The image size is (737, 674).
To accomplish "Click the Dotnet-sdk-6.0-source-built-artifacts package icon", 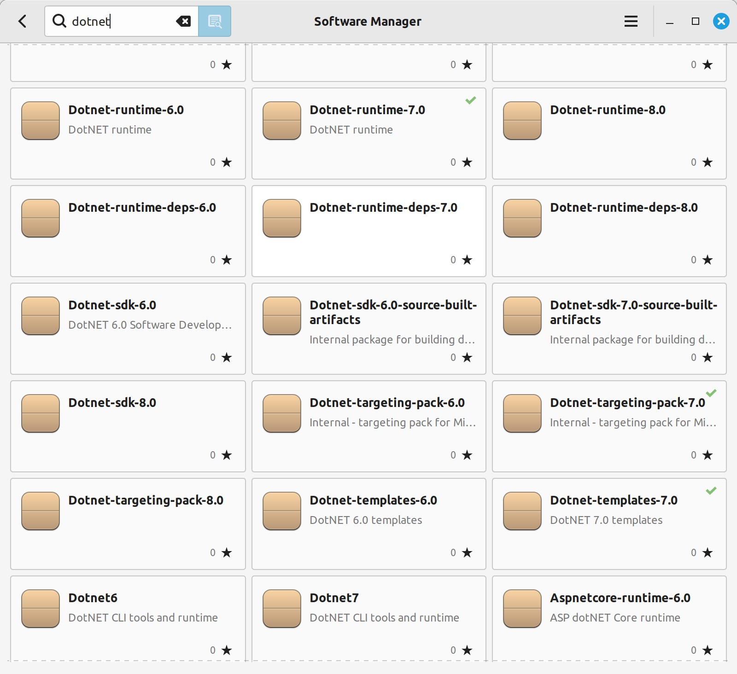I will [282, 316].
